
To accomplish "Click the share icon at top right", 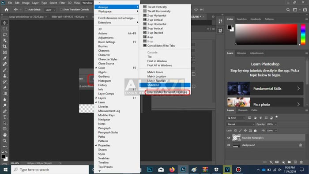I will click(305, 10).
